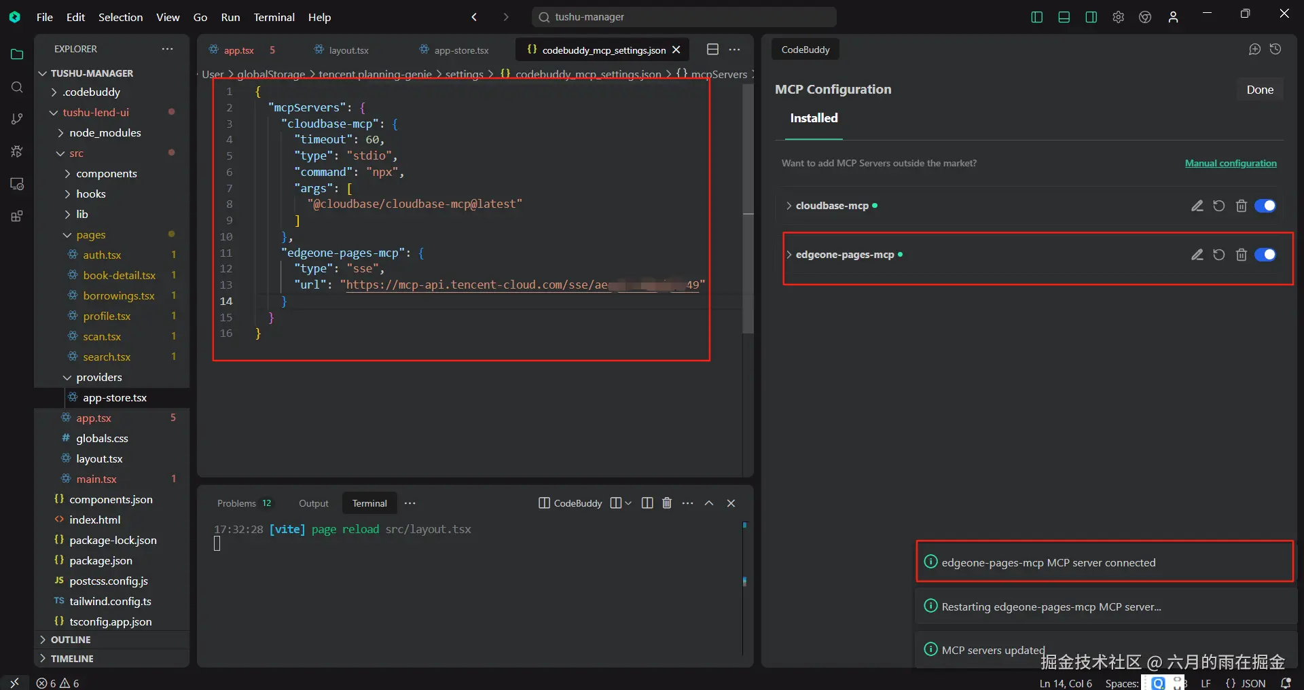Split the editor layout

tap(712, 50)
